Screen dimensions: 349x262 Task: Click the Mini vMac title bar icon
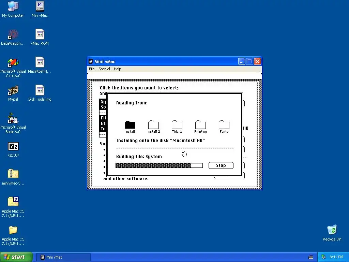tap(91, 61)
